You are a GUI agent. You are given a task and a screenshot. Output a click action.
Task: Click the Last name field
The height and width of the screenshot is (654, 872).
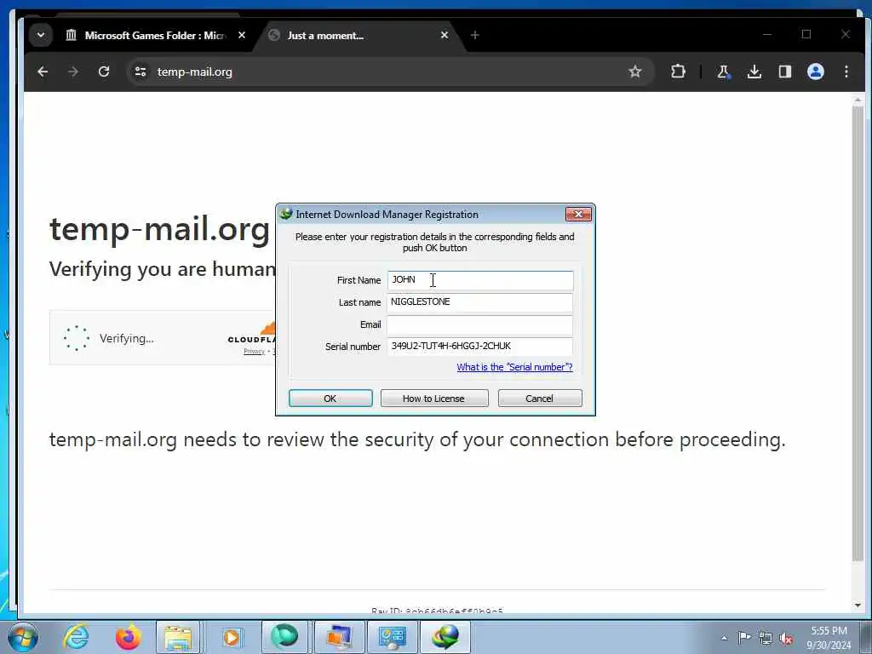coord(480,302)
